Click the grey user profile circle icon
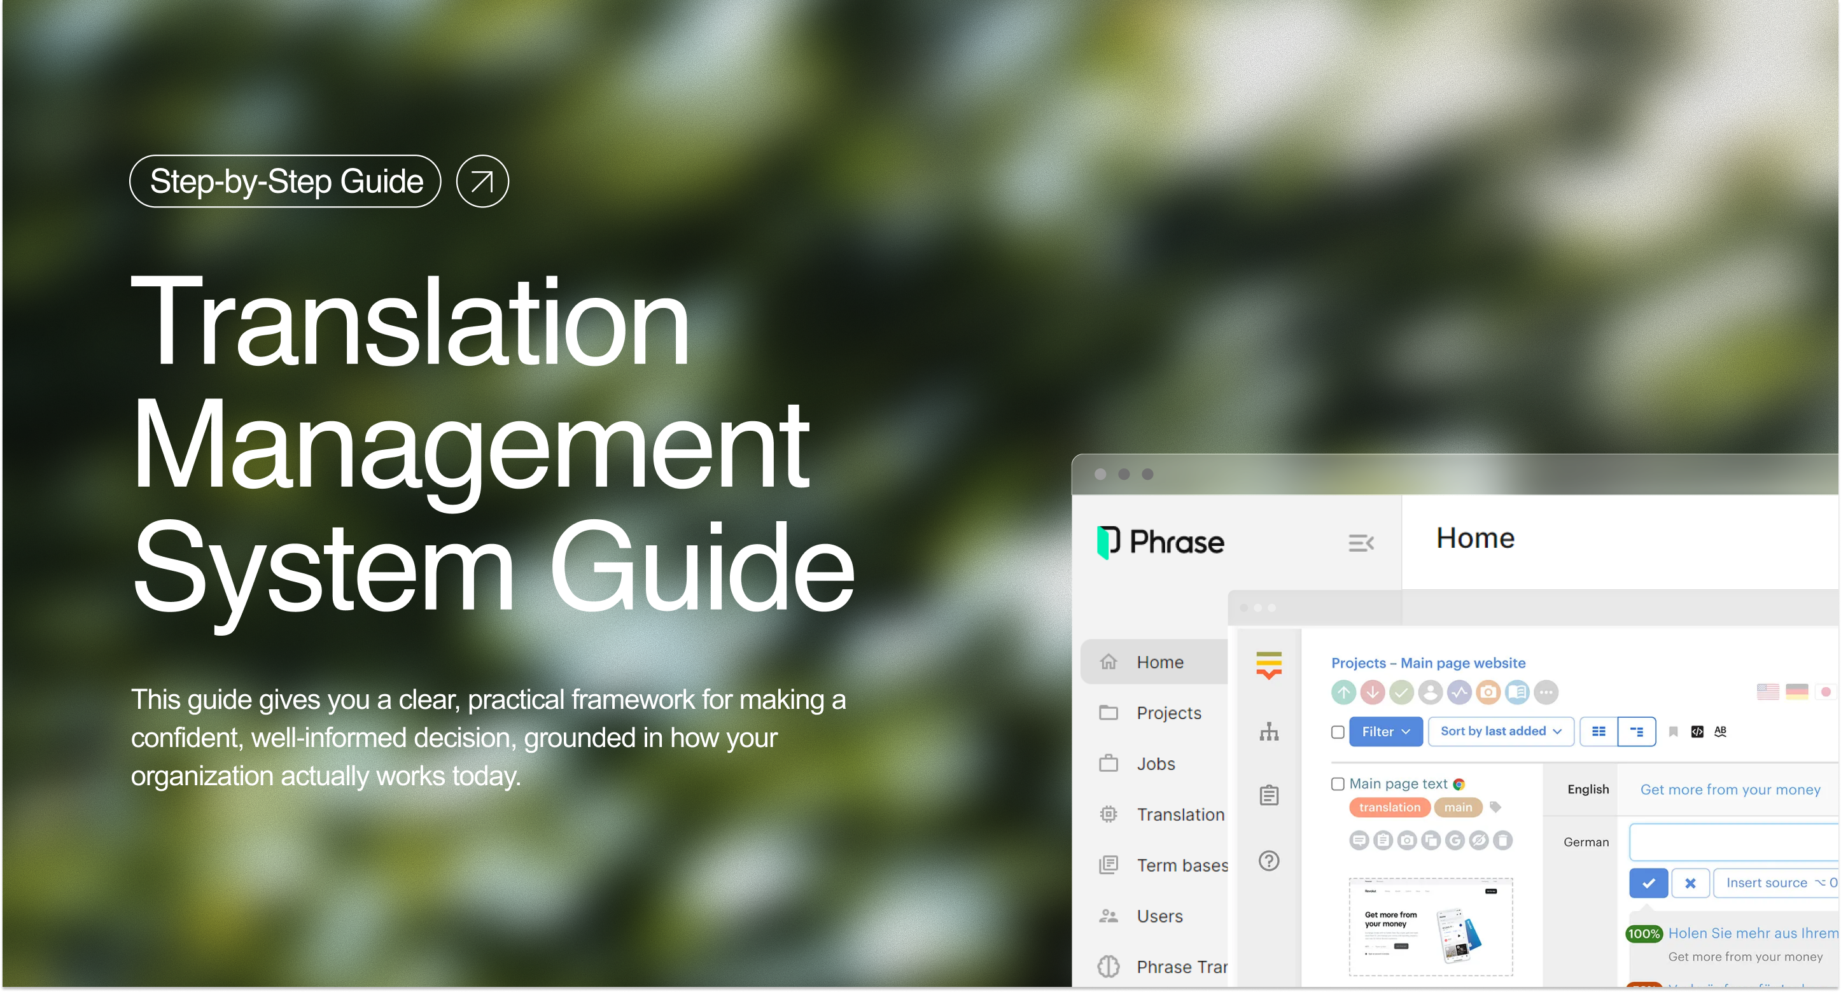This screenshot has width=1841, height=992. [1430, 692]
